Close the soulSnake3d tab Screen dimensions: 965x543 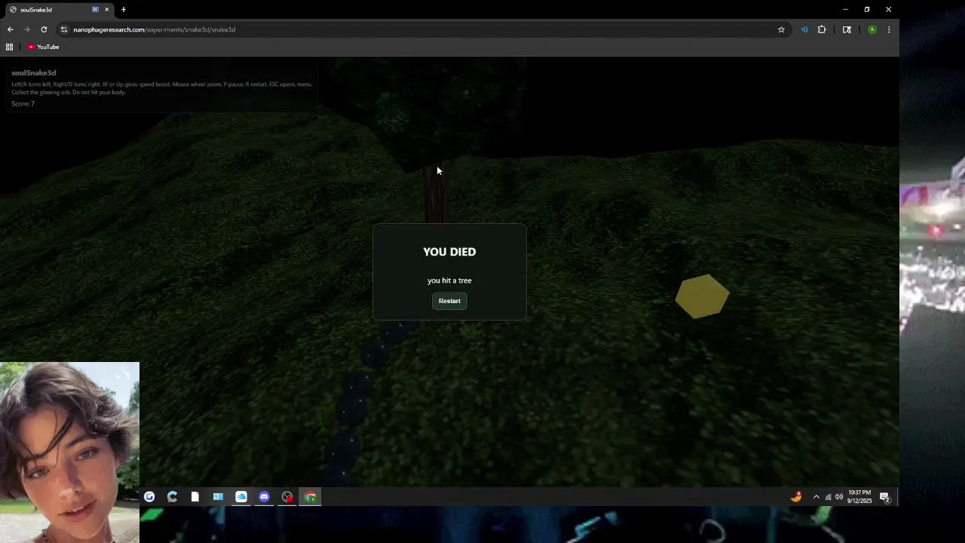(106, 10)
